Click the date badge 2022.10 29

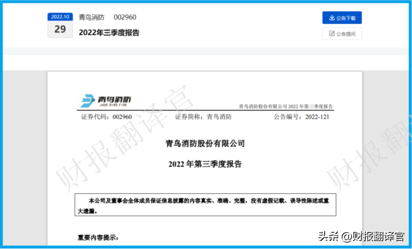(x=60, y=26)
